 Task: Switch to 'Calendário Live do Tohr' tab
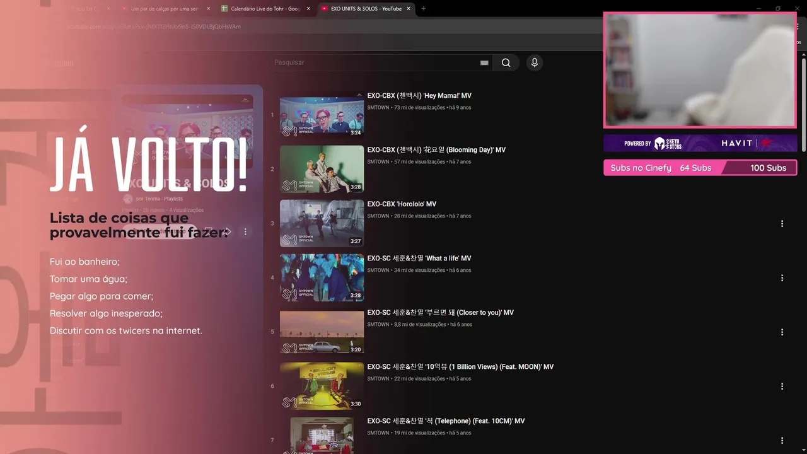265,9
